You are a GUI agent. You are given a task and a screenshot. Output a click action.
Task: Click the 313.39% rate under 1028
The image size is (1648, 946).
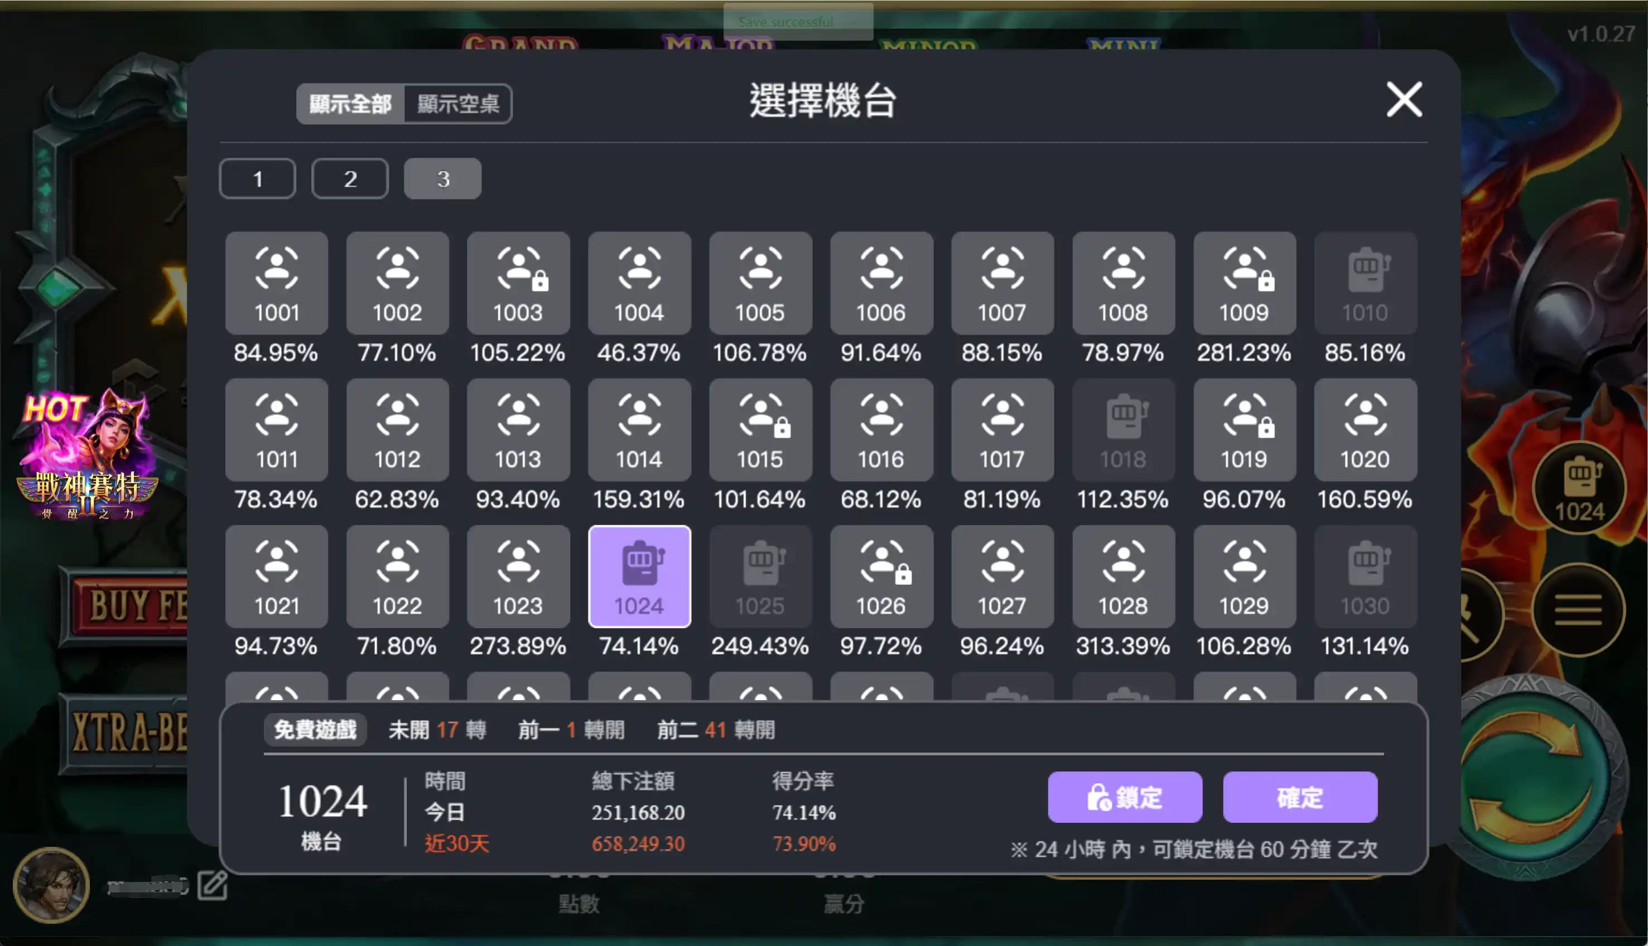[1122, 646]
